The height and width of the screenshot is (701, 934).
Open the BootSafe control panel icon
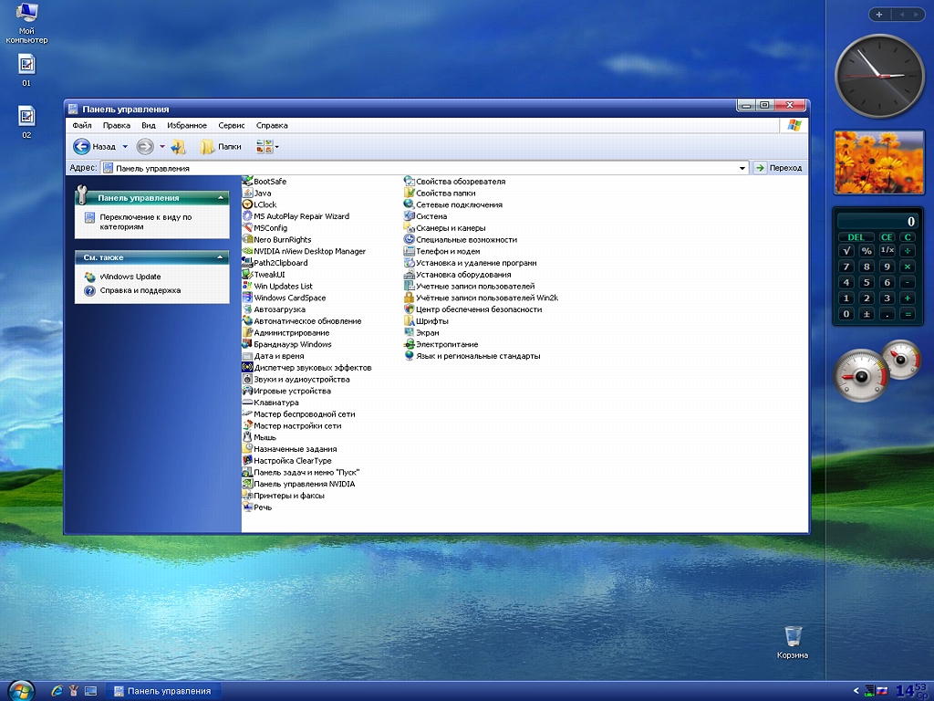(248, 182)
